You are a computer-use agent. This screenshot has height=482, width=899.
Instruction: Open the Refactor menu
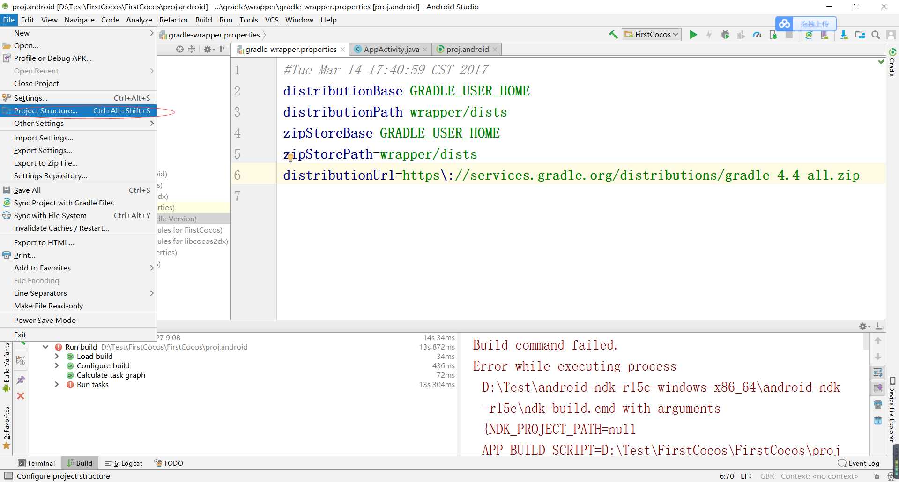(173, 20)
